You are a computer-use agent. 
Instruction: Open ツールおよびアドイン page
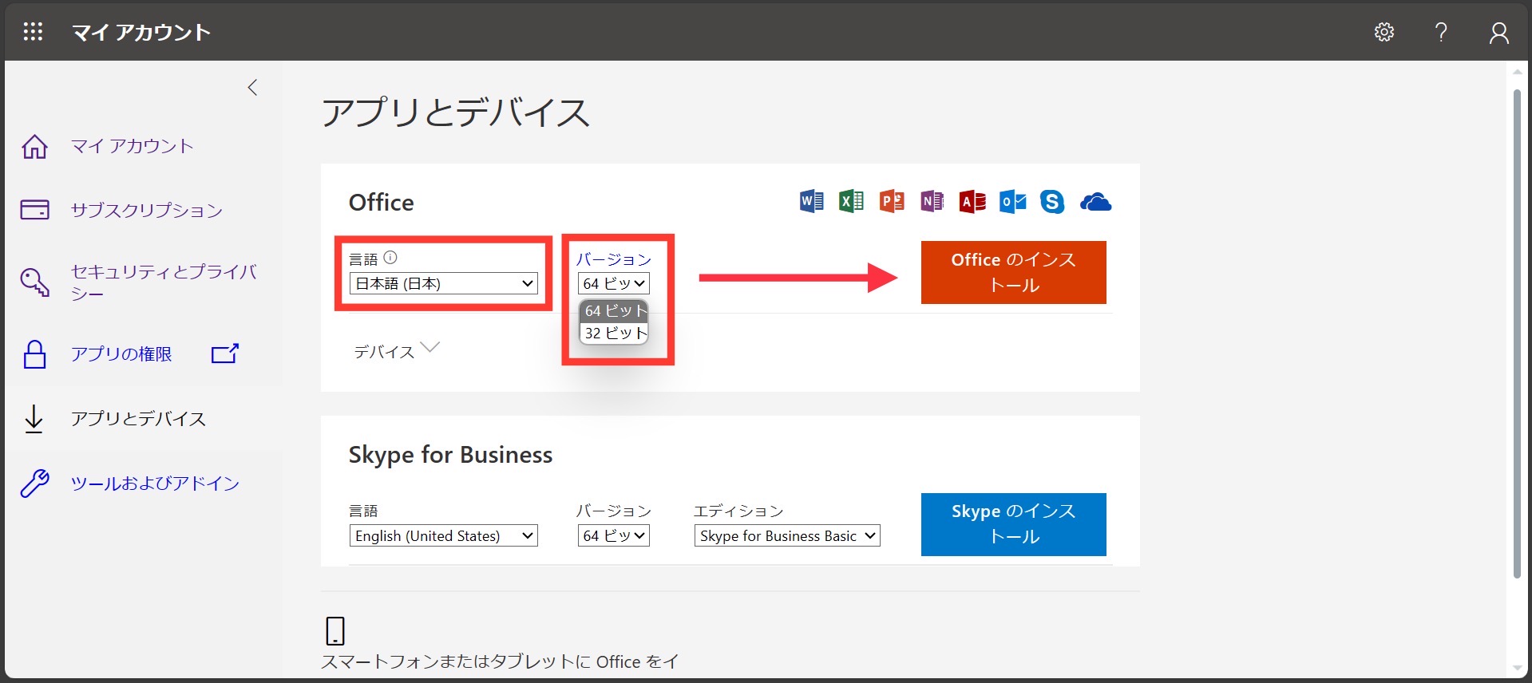pos(155,484)
